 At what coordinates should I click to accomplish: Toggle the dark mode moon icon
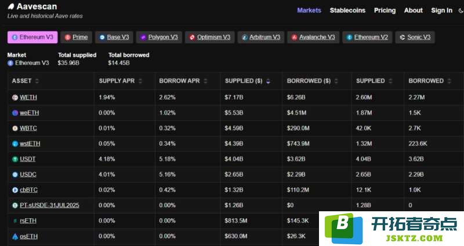(x=461, y=10)
